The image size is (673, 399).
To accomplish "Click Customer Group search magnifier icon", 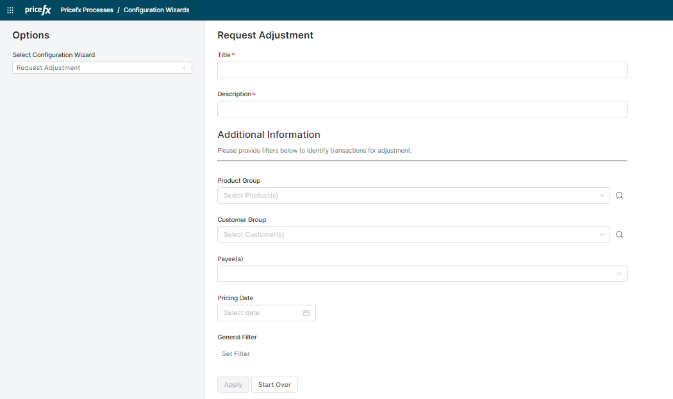I will point(619,235).
